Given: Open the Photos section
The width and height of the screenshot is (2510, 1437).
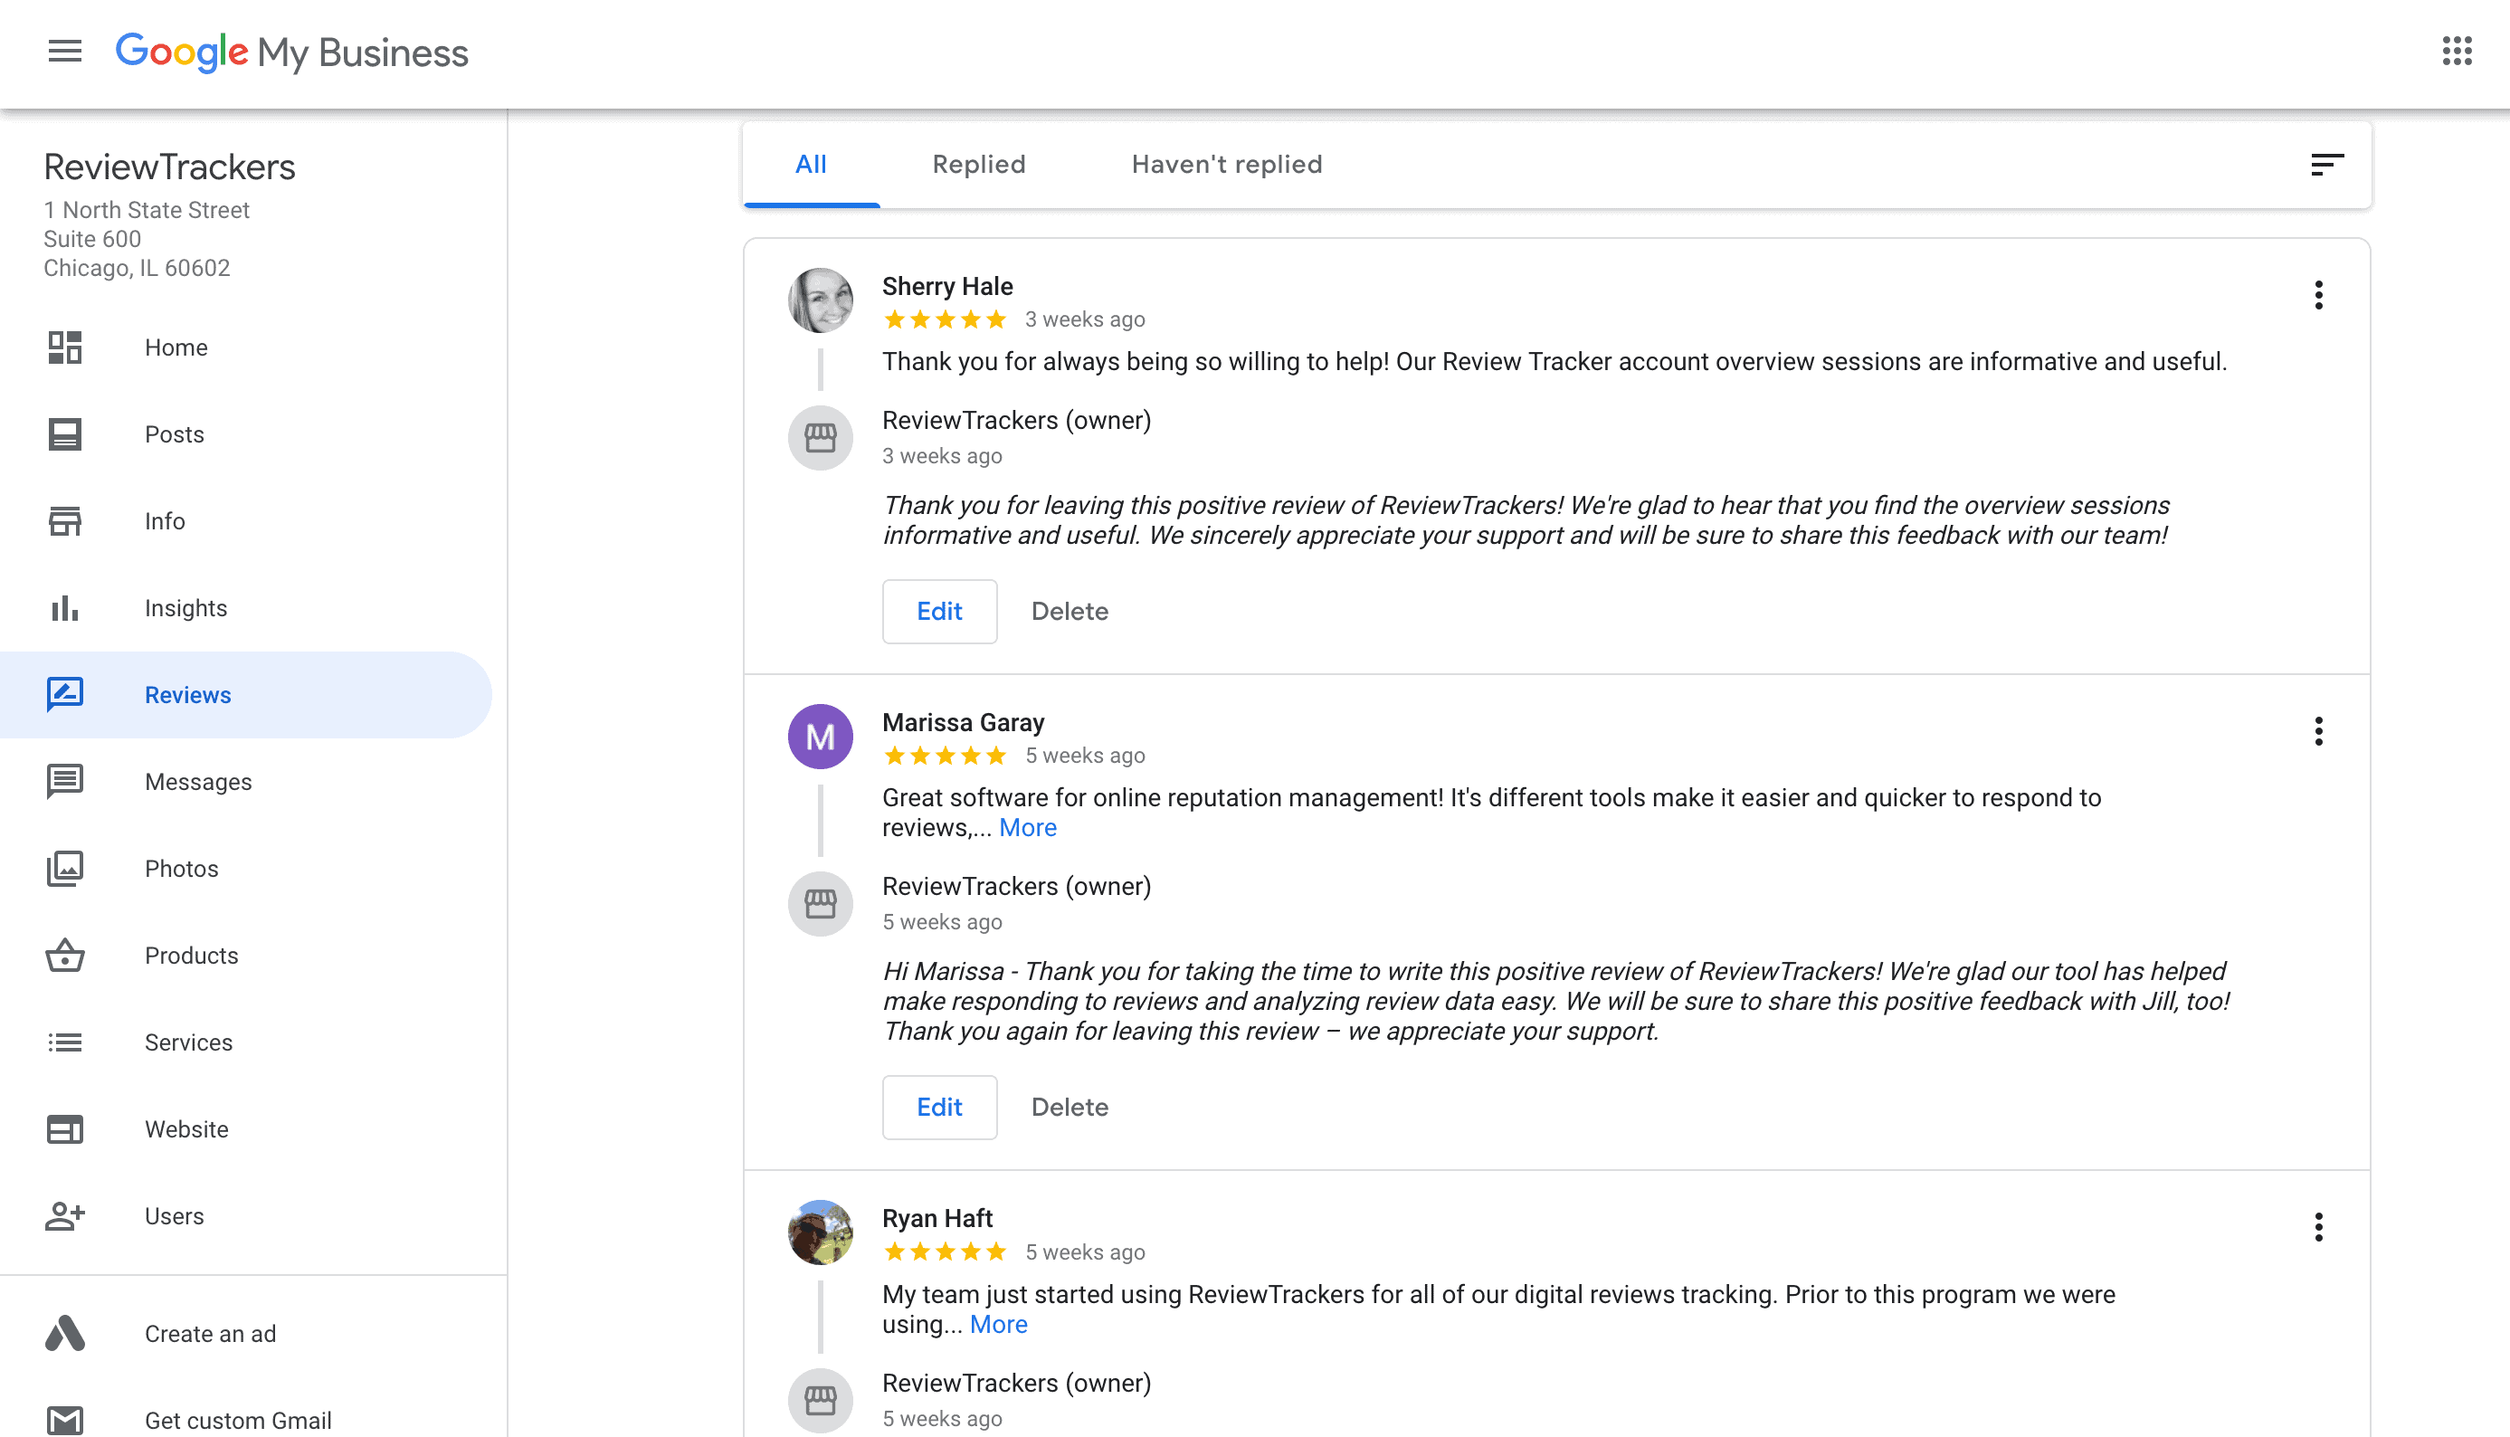Looking at the screenshot, I should 182,869.
